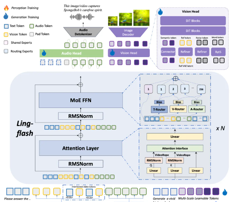Screen dimensions: 233x202
Task: Select the green Audio Token legend square
Action: click(31, 26)
